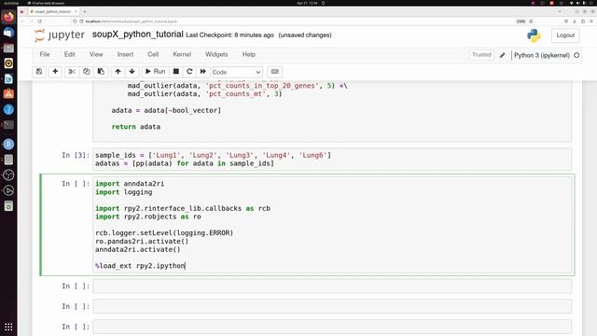Viewport: 597px width, 336px height.
Task: Open the File menu
Action: (45, 54)
